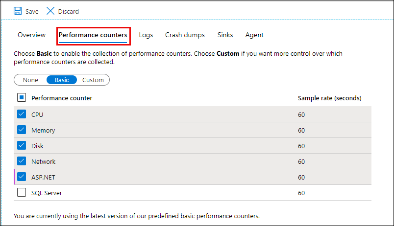Switch to the Logs tab

pos(146,35)
